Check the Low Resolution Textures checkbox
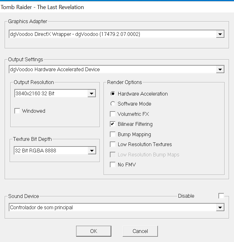This screenshot has height=242, width=234. 113,144
